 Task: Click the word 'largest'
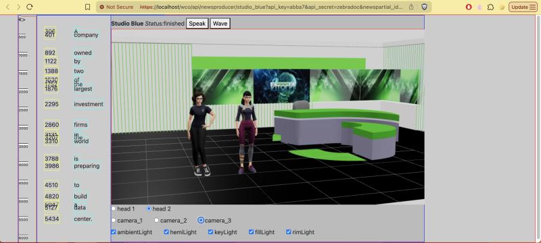tap(83, 89)
